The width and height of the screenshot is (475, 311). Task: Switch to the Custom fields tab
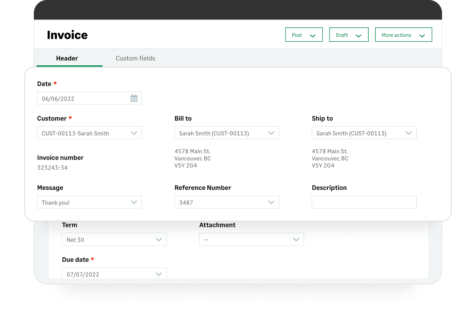(135, 58)
